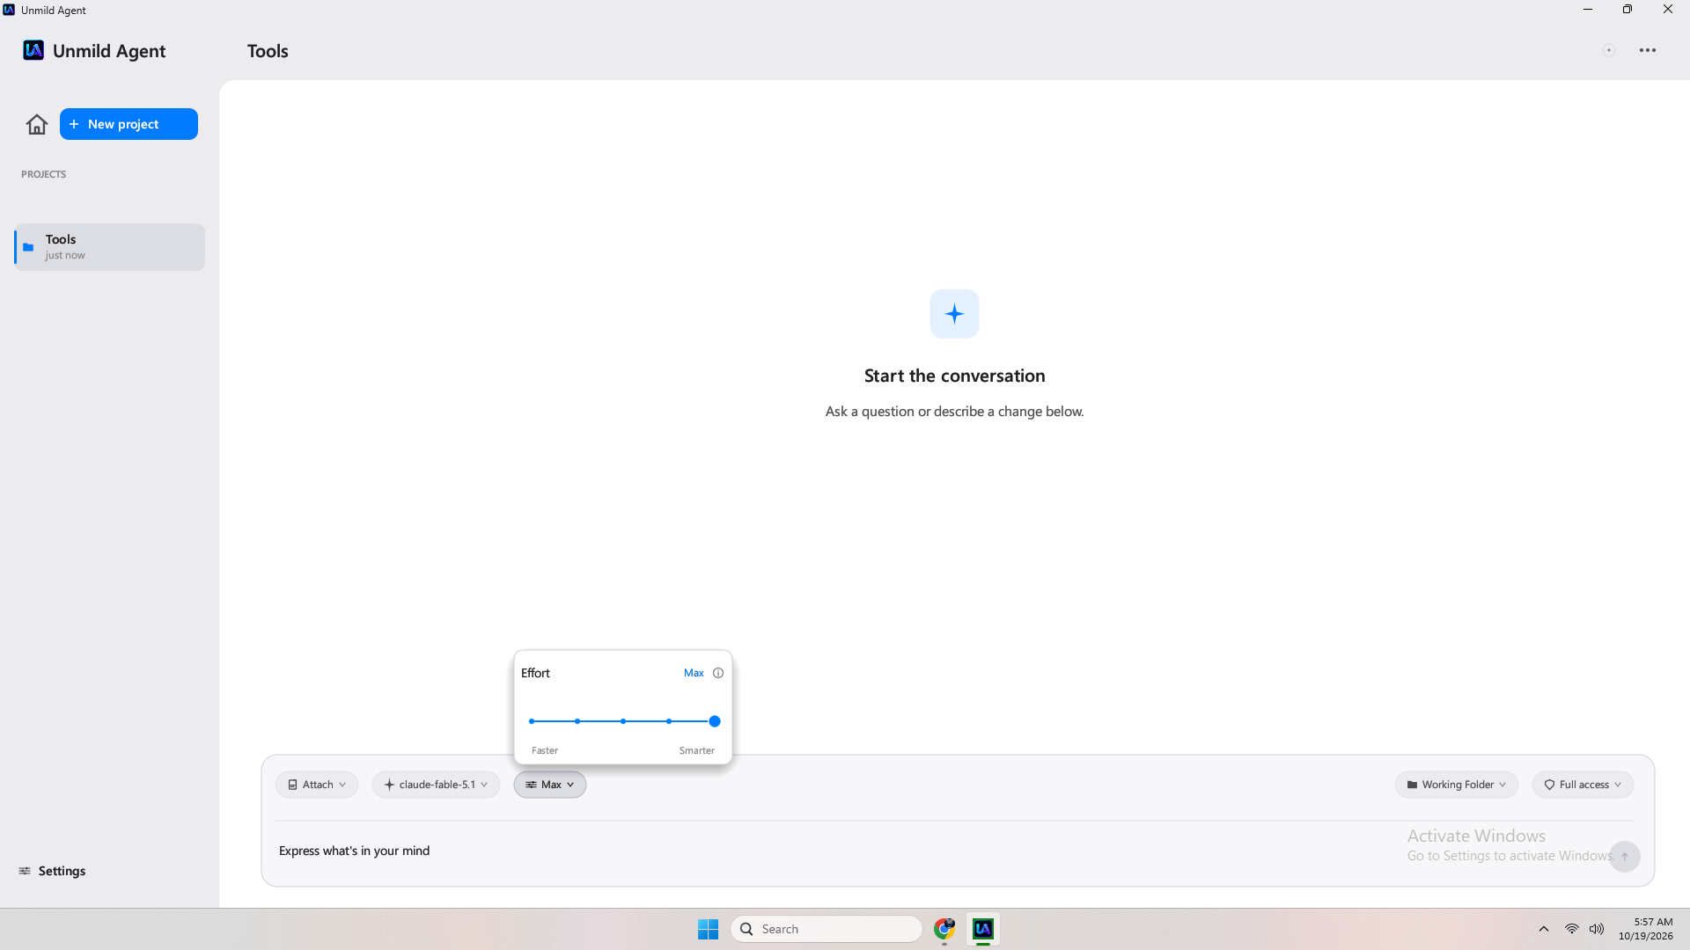
Task: Click the sparkle icon above Start the conversation
Action: click(954, 314)
